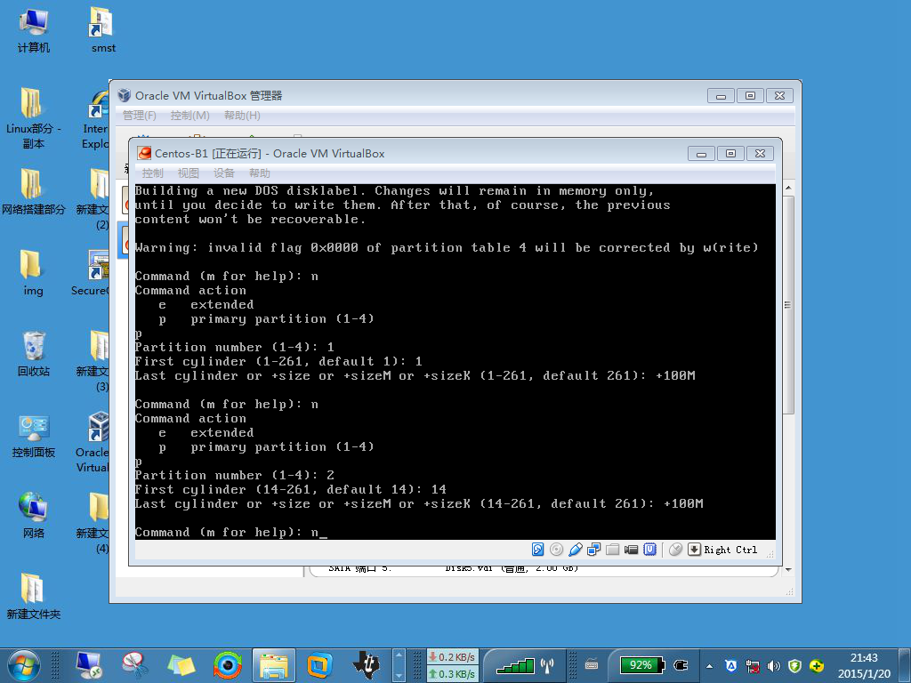The image size is (911, 683).
Task: Select the Linux部分 - 副本 folder
Action: (x=33, y=118)
